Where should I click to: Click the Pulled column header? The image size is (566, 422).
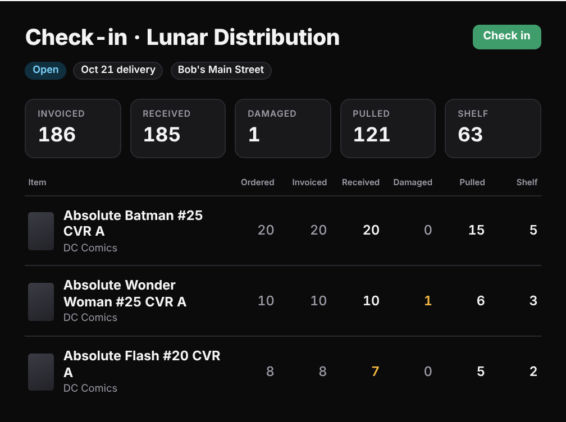click(x=472, y=182)
